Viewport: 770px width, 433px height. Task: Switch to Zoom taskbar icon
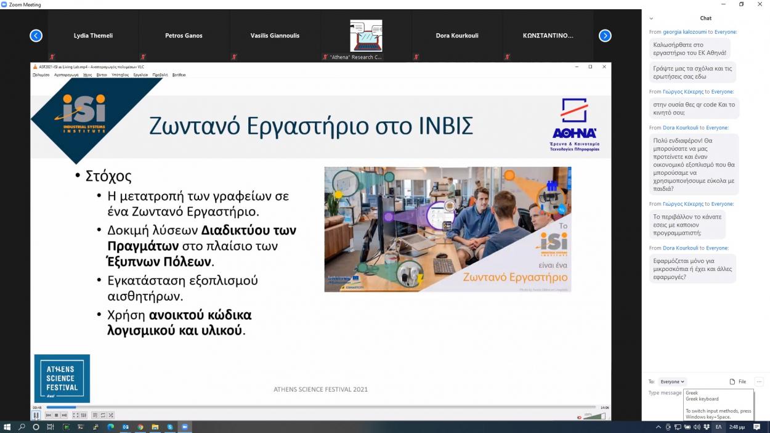[185, 427]
